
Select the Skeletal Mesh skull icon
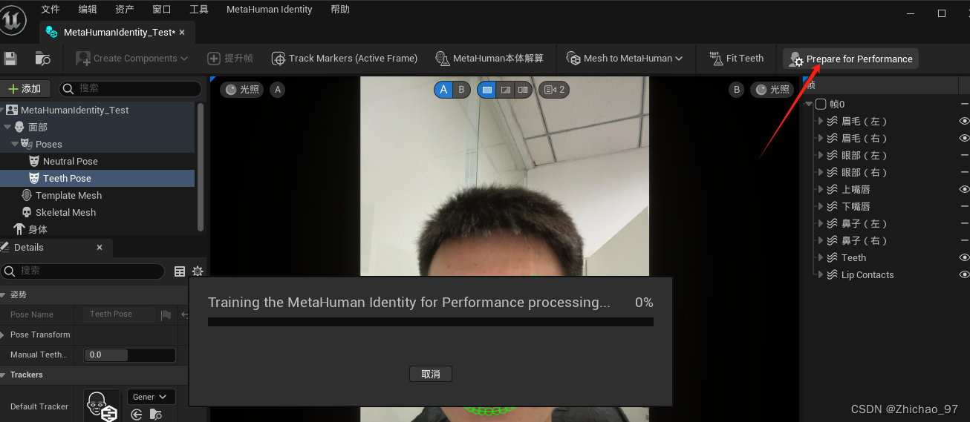point(27,212)
